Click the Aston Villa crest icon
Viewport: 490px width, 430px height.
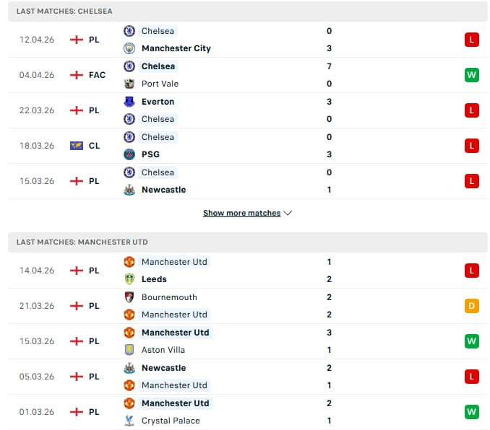pos(129,350)
